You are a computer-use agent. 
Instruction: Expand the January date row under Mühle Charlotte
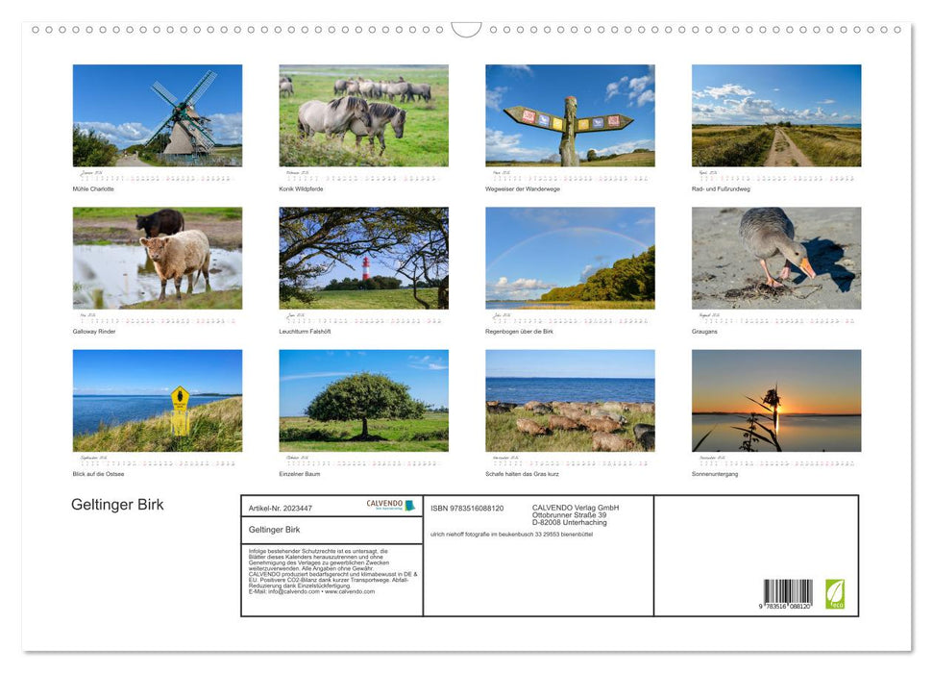(157, 177)
